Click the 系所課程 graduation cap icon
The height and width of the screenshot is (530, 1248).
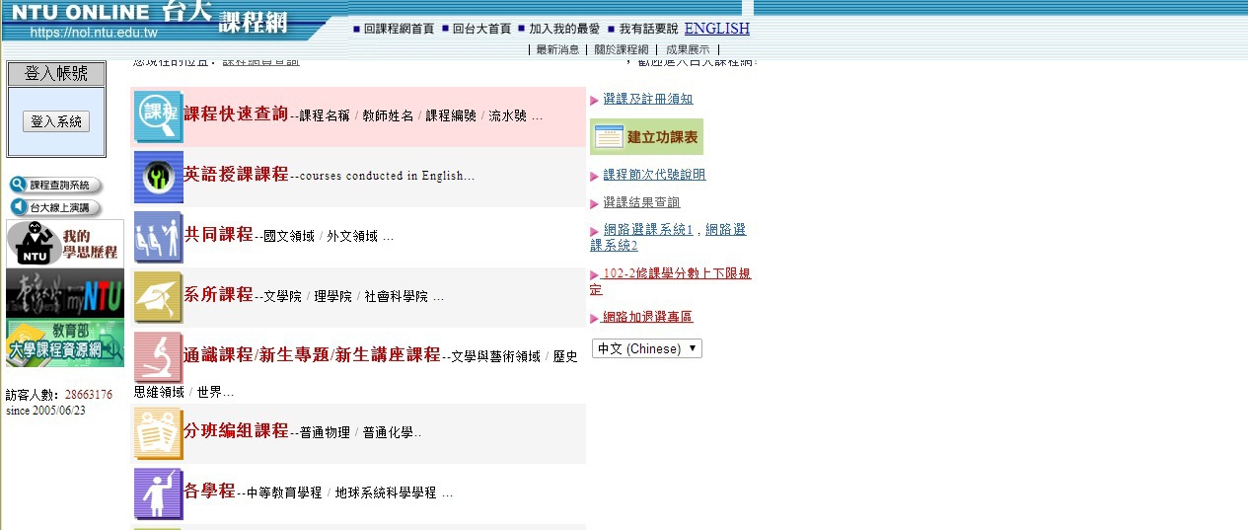click(x=158, y=297)
